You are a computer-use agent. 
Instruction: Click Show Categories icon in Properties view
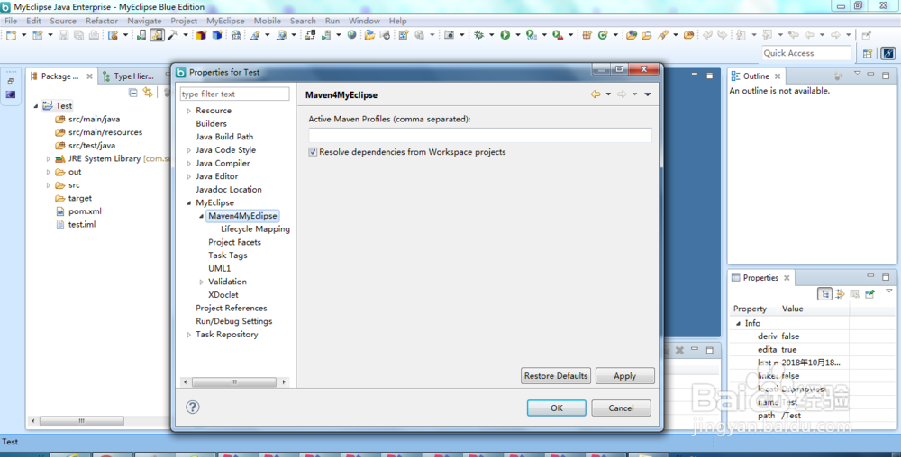[824, 294]
